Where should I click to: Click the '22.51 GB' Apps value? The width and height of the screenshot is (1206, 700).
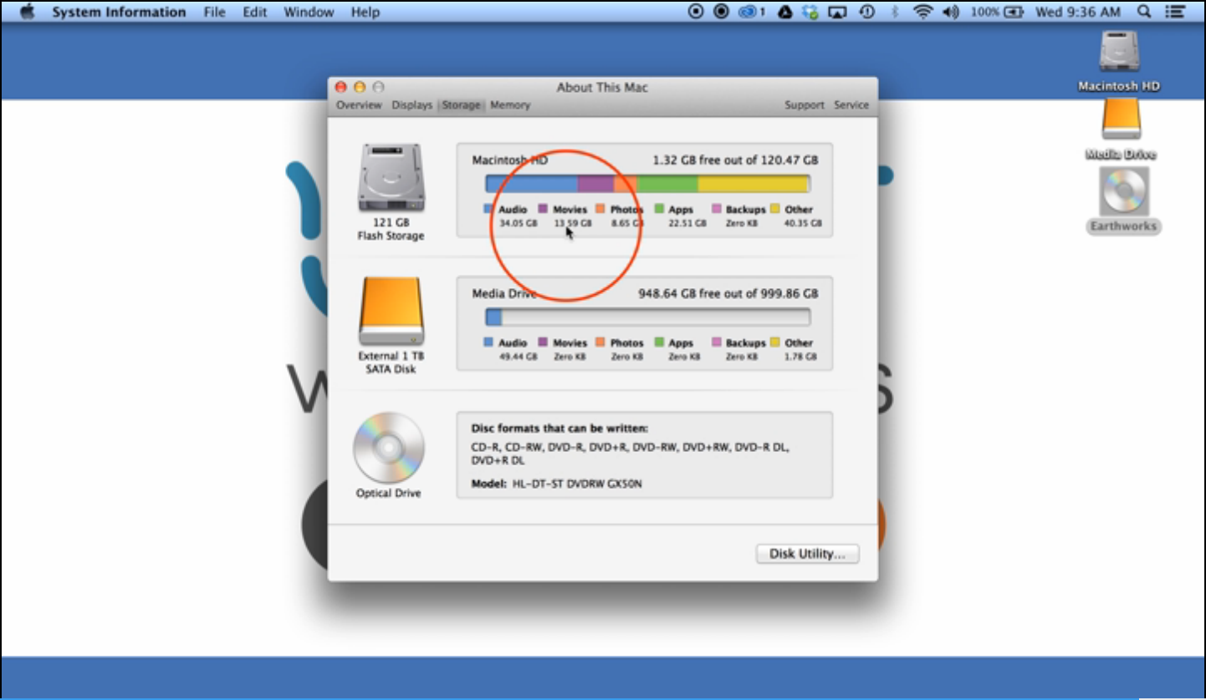click(687, 224)
